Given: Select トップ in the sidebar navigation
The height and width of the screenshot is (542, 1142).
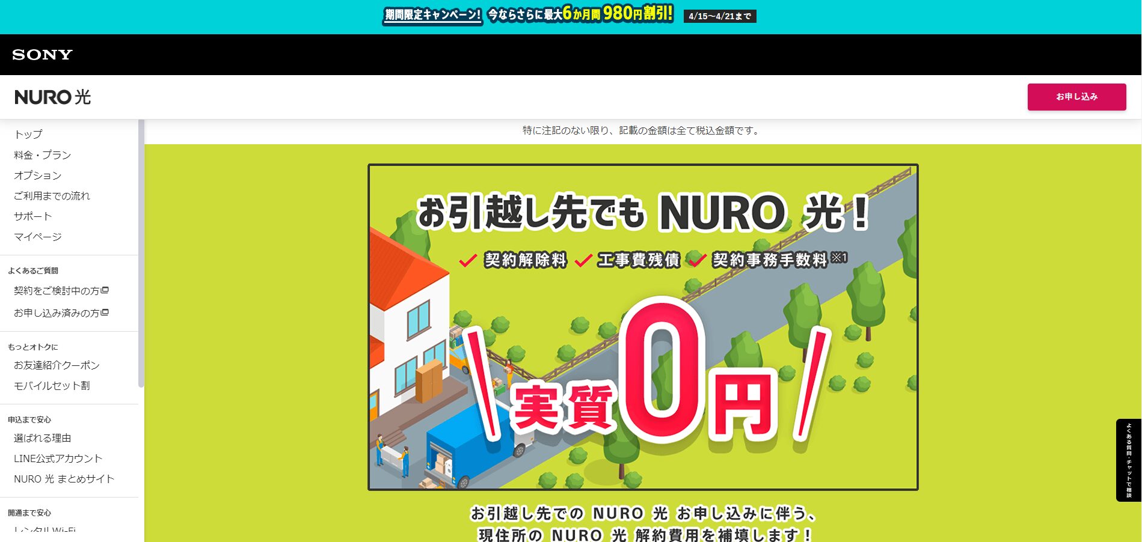Looking at the screenshot, I should pyautogui.click(x=28, y=134).
